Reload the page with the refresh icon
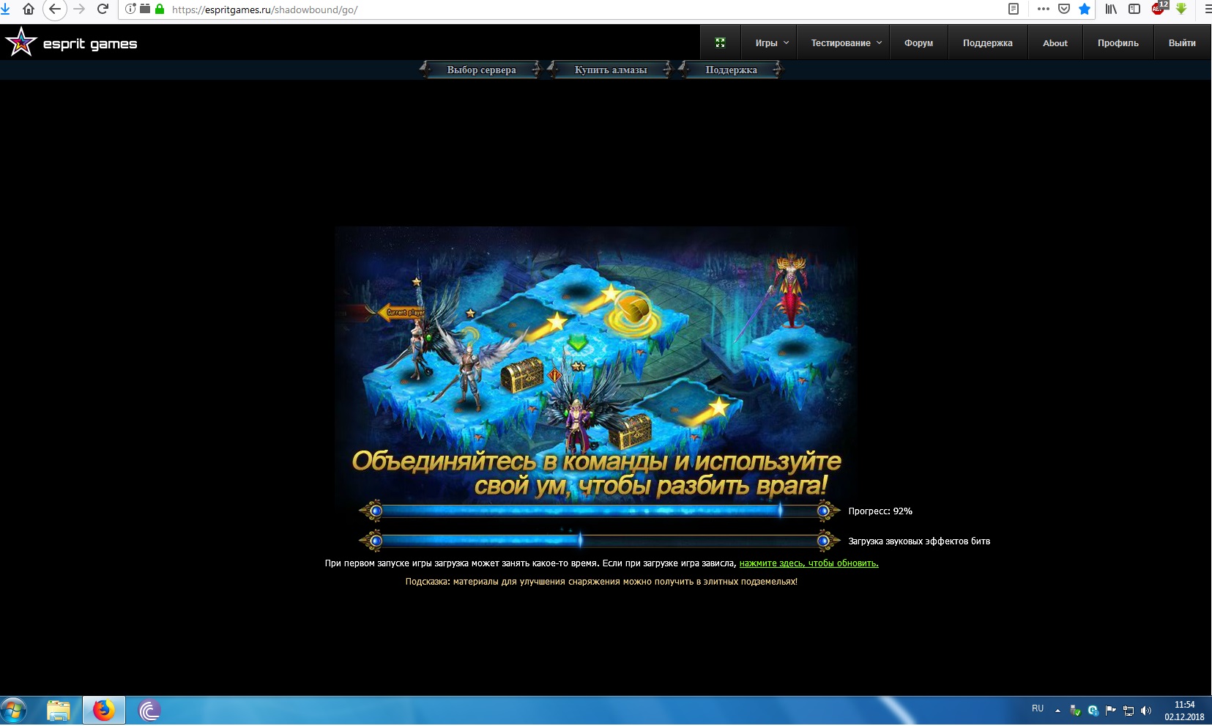 (103, 10)
